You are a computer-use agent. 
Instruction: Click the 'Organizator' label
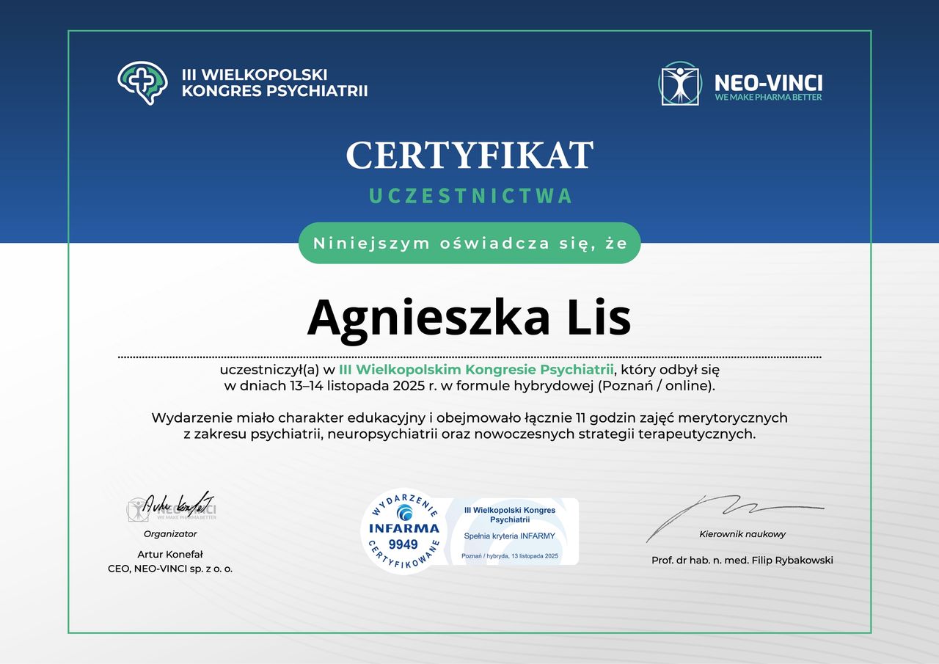(x=170, y=534)
